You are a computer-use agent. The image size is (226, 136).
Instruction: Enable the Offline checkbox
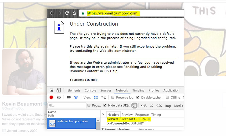[167, 97]
